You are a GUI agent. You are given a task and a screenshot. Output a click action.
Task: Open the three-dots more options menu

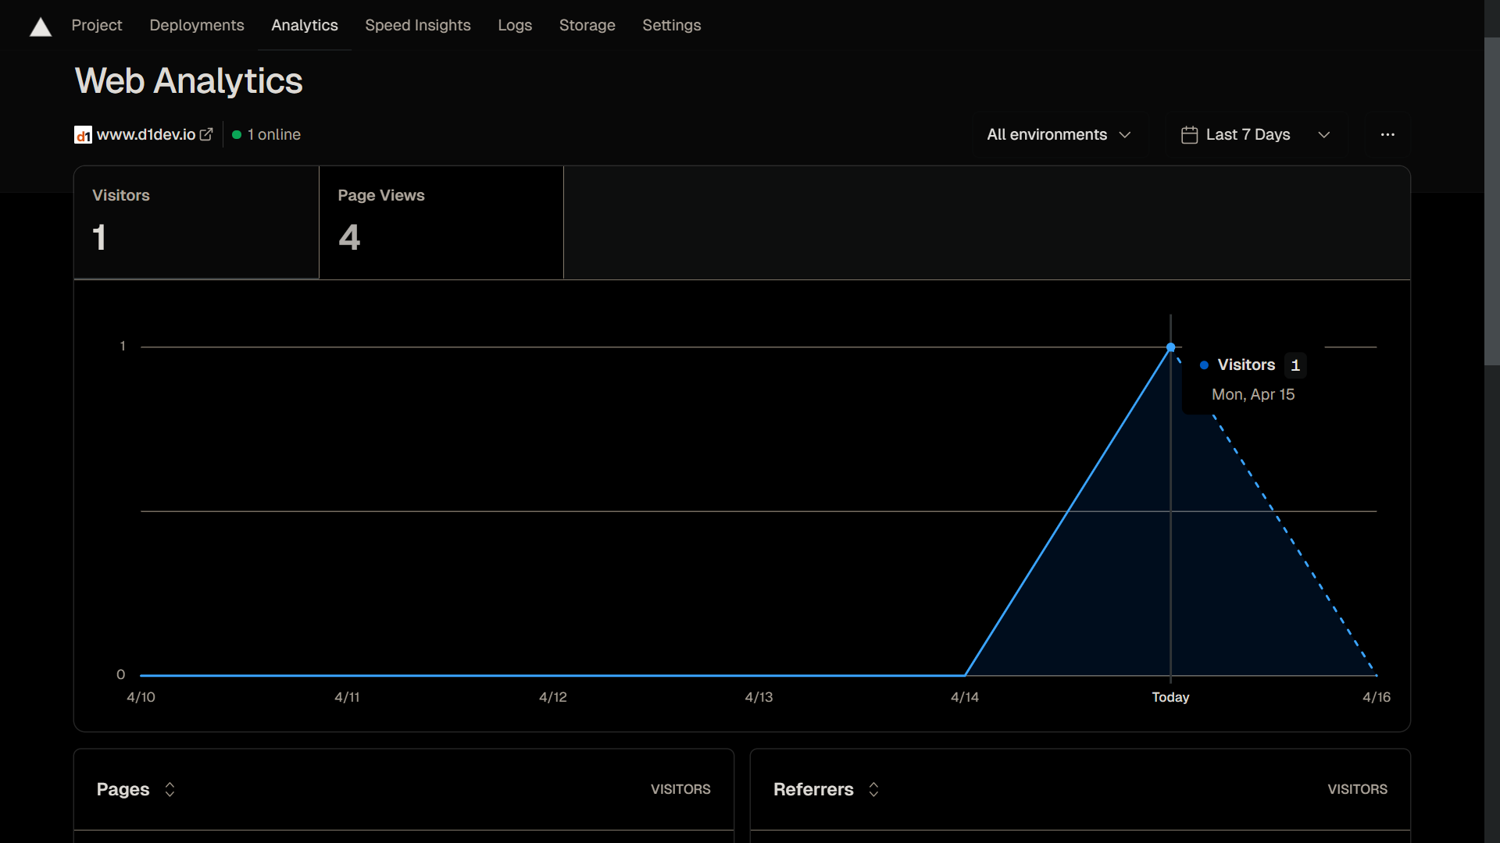pos(1387,135)
